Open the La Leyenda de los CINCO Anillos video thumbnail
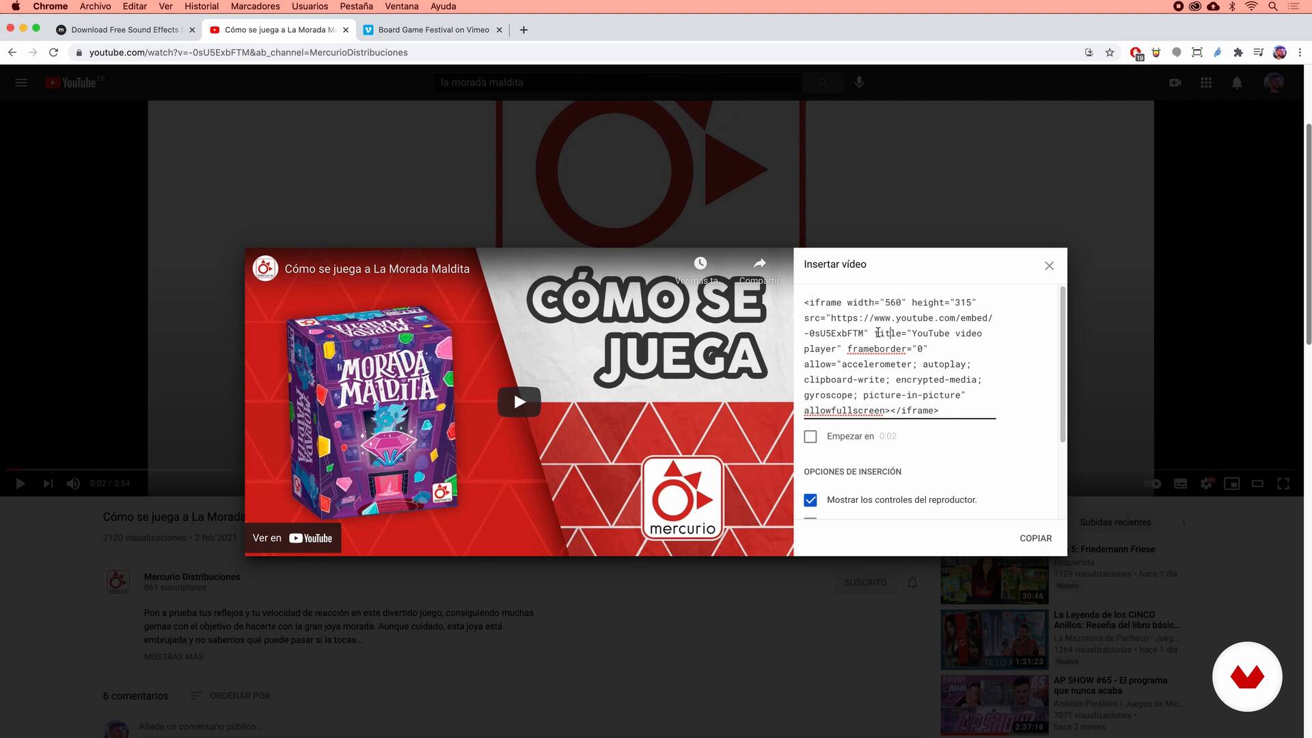The width and height of the screenshot is (1312, 738). coord(994,640)
